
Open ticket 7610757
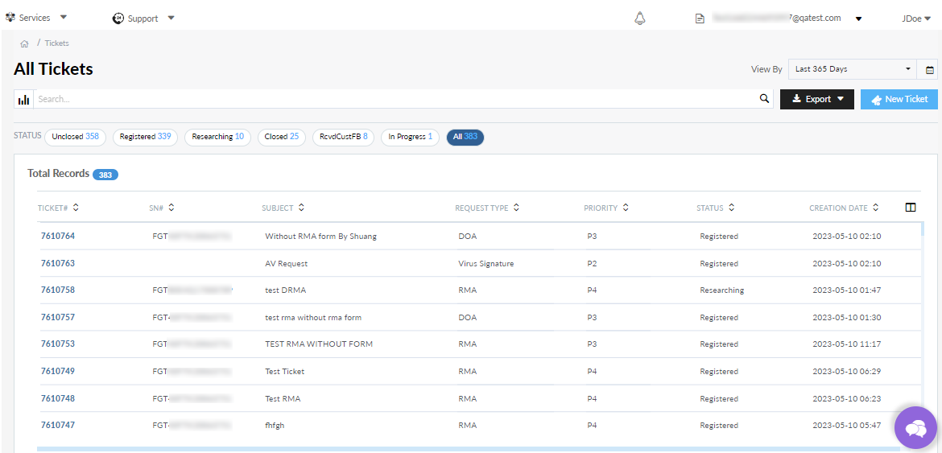58,317
